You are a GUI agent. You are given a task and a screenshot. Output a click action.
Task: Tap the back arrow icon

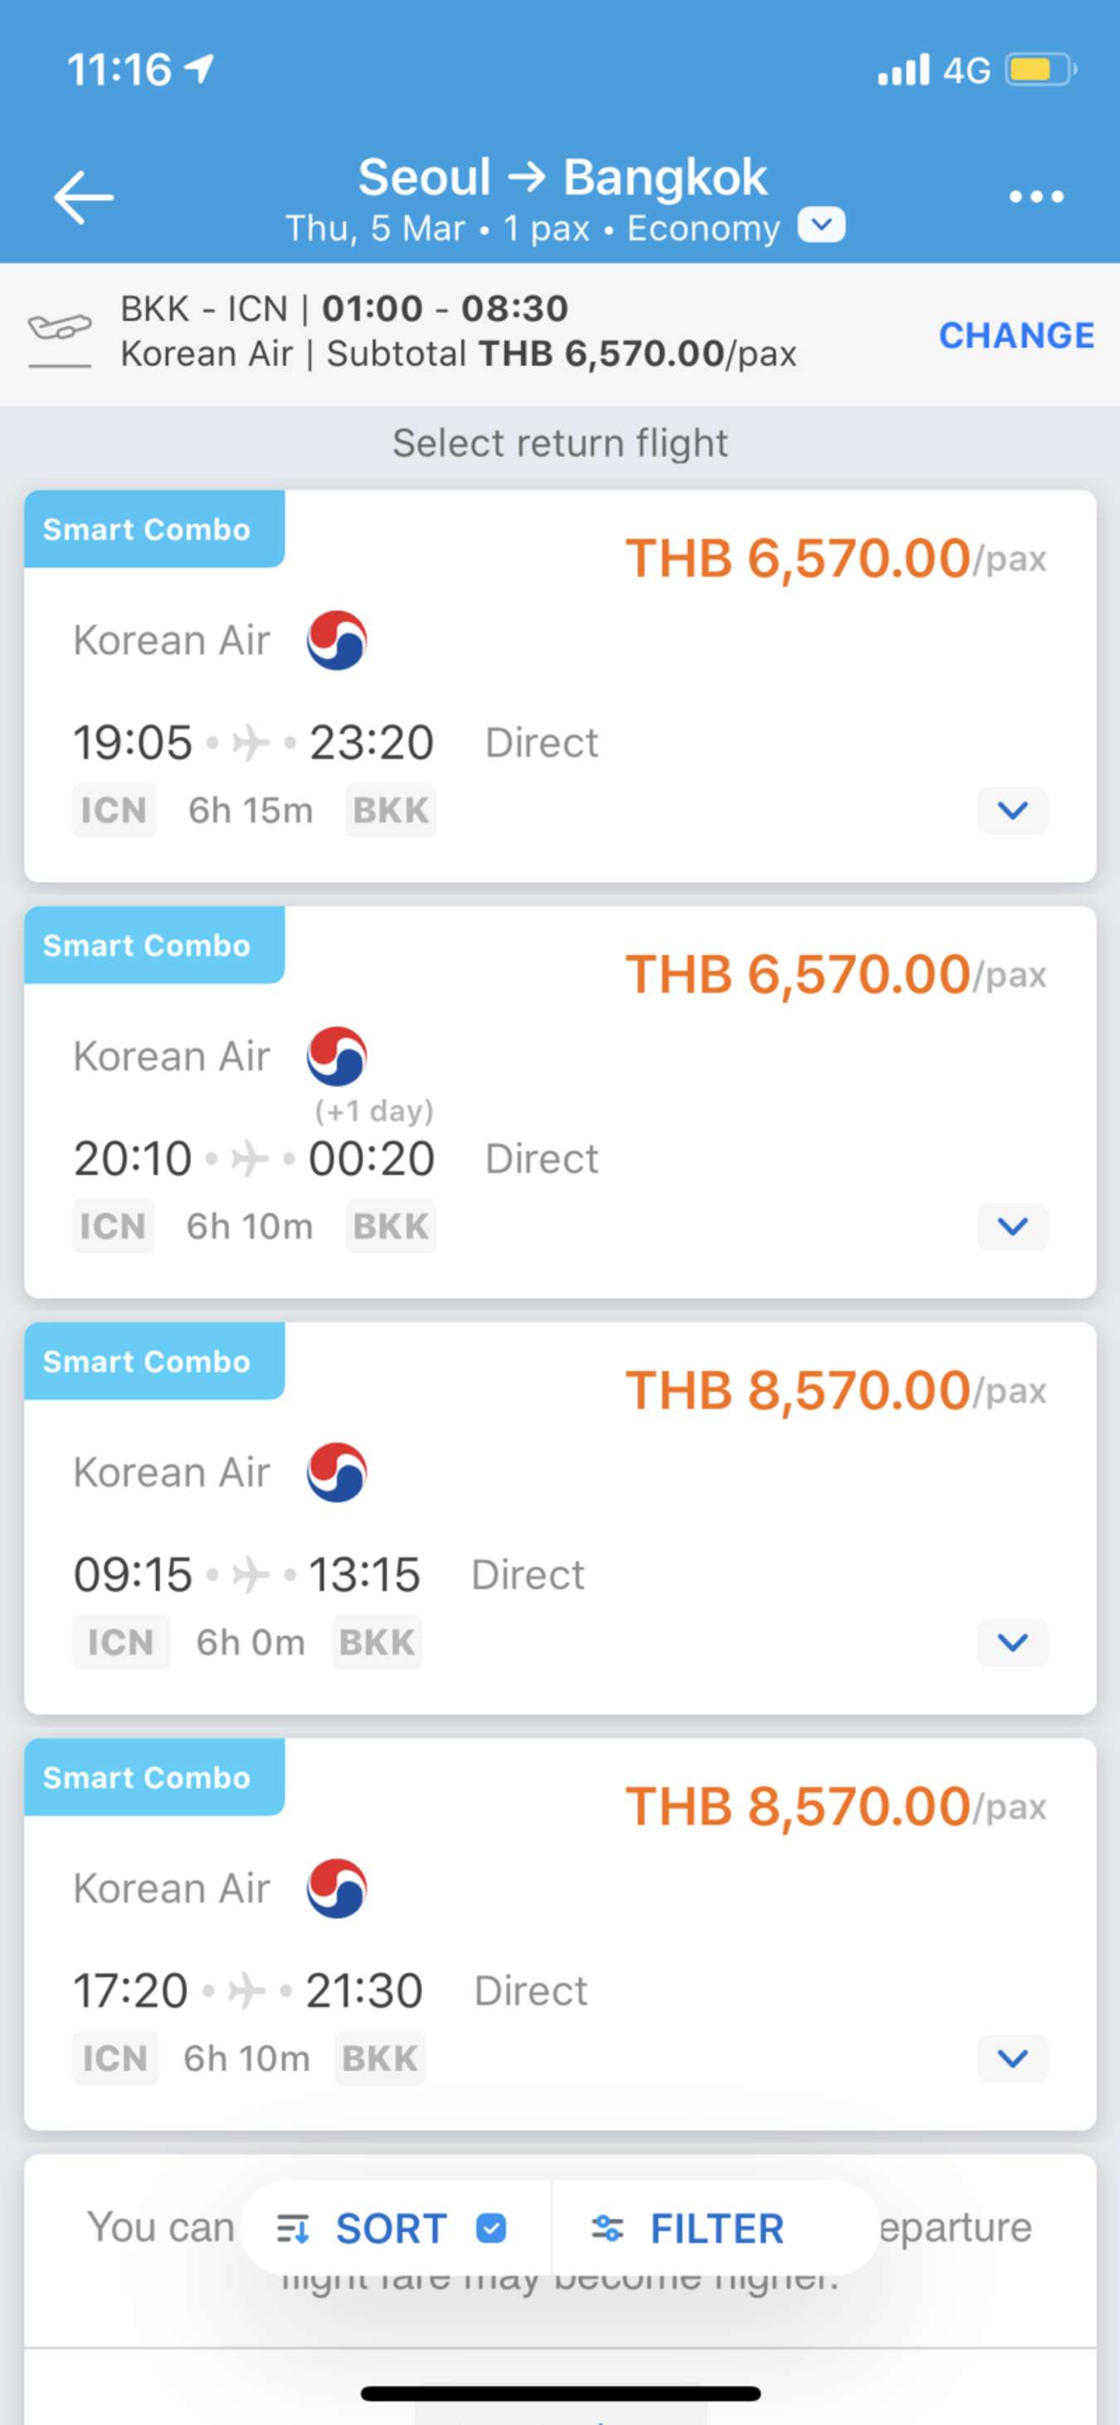click(84, 197)
